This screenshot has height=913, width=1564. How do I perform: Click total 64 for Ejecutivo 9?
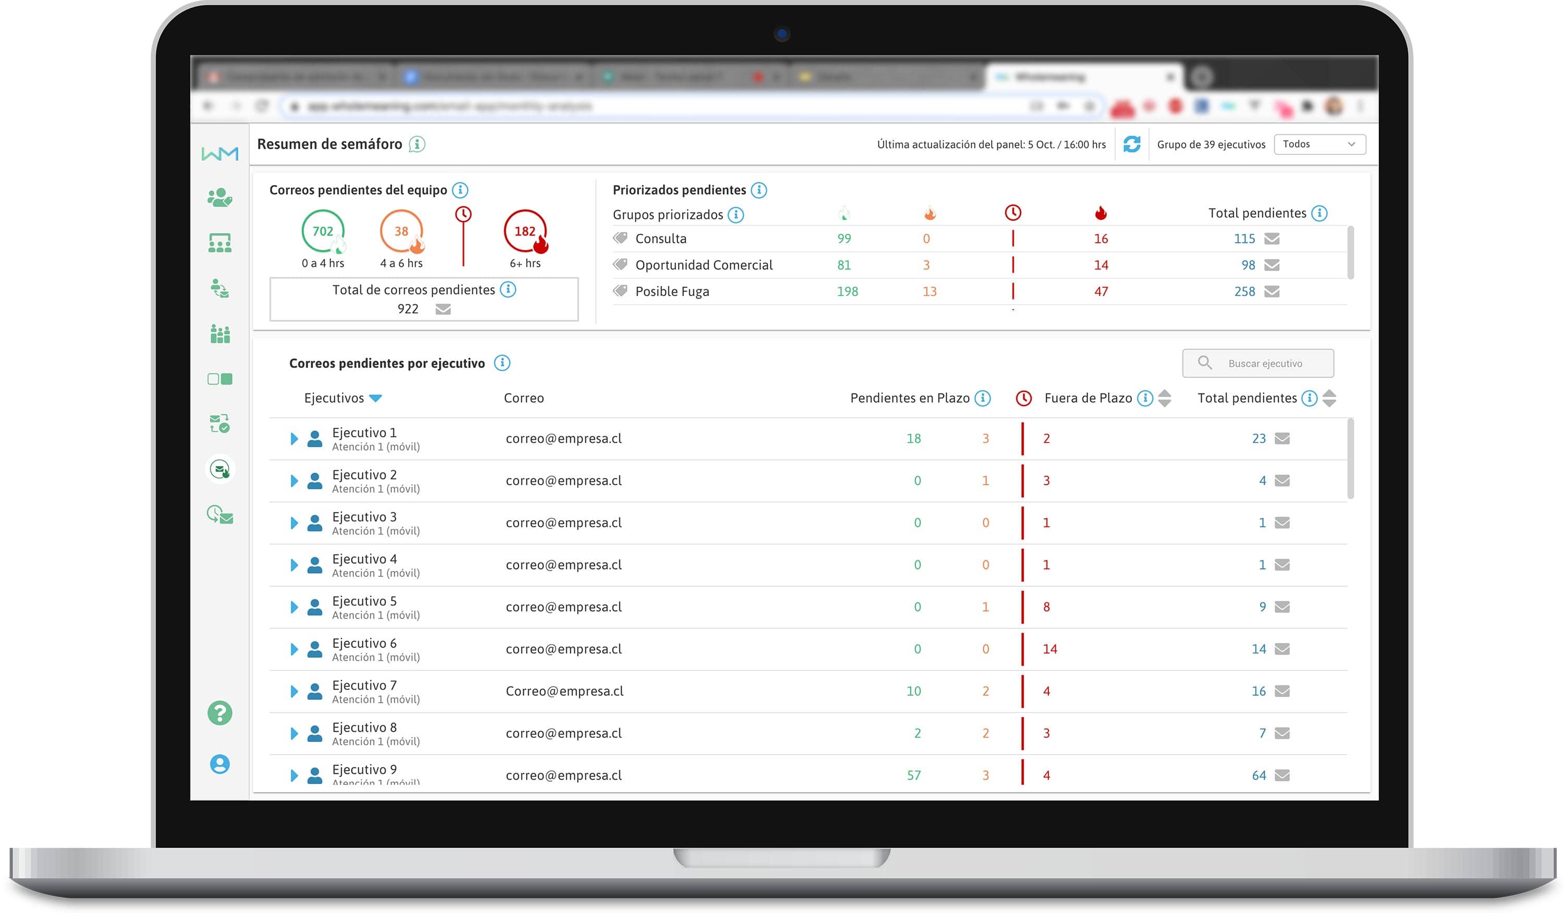point(1258,775)
